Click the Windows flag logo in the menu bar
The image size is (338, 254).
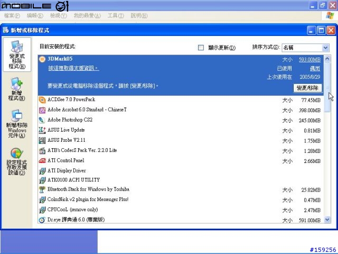pyautogui.click(x=330, y=15)
